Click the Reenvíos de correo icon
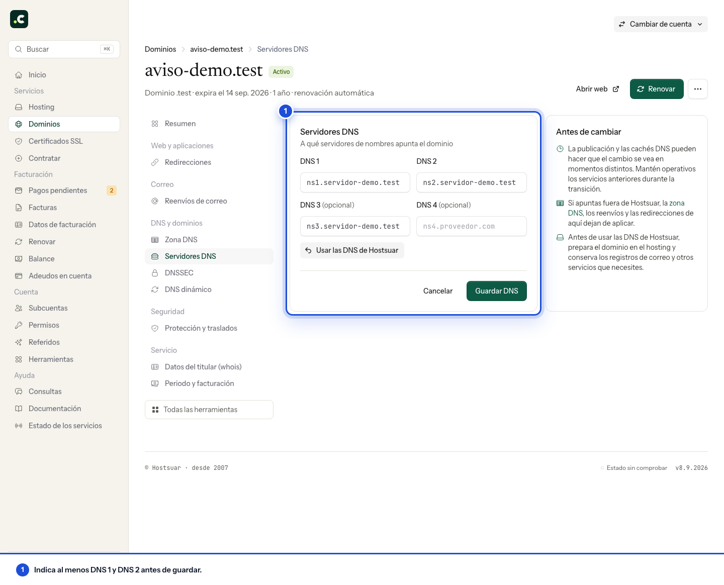 [155, 201]
